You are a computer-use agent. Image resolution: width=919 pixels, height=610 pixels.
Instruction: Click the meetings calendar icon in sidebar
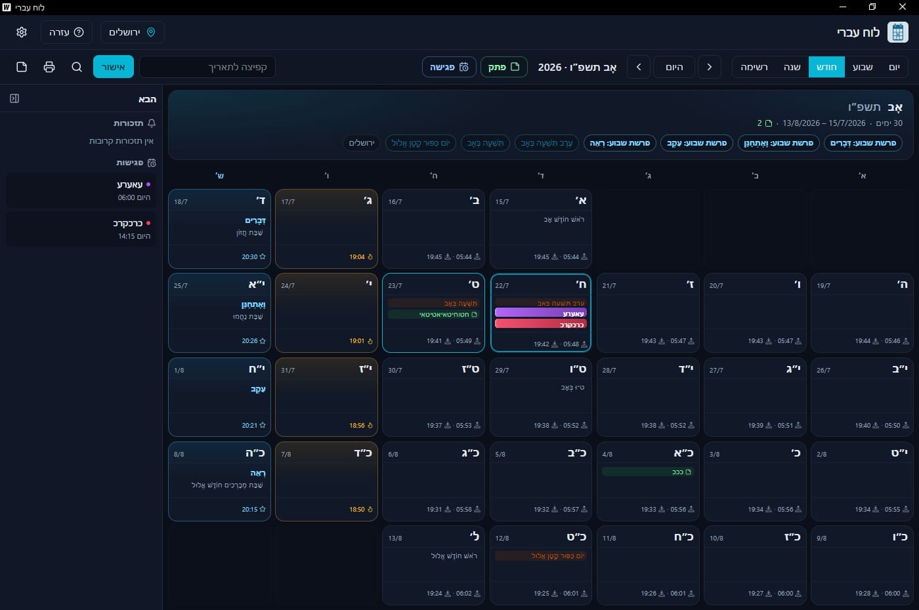(152, 163)
